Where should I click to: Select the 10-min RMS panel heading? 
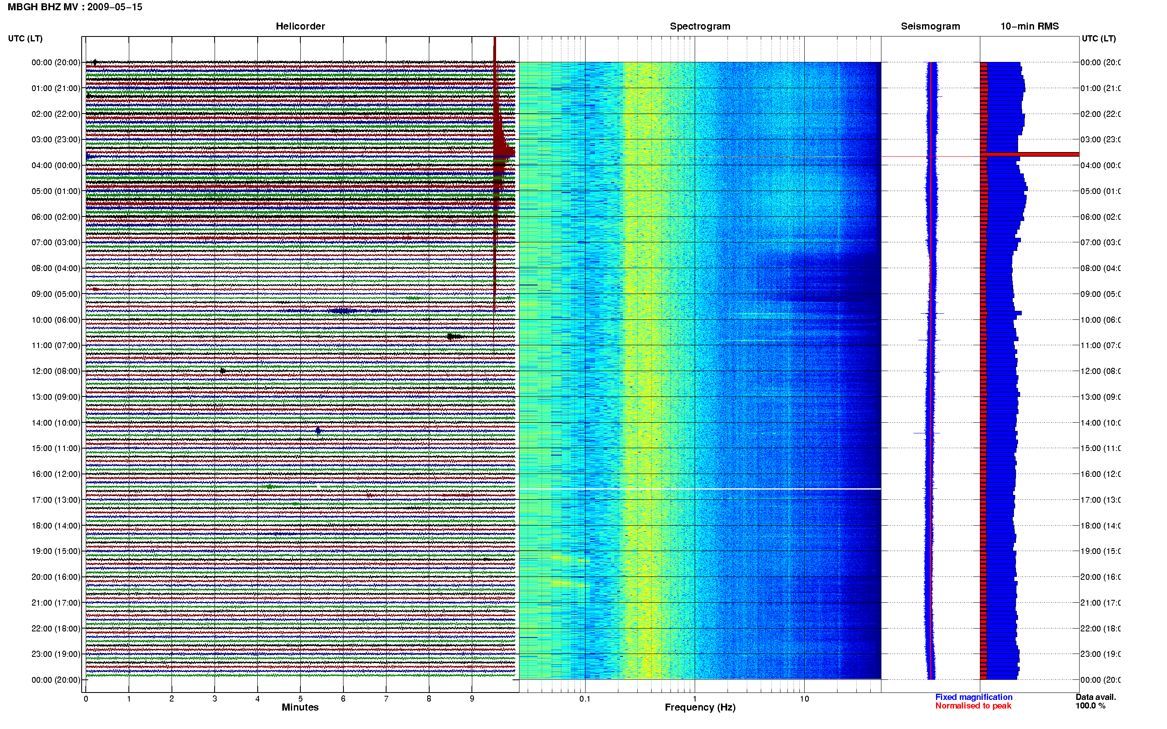1030,27
